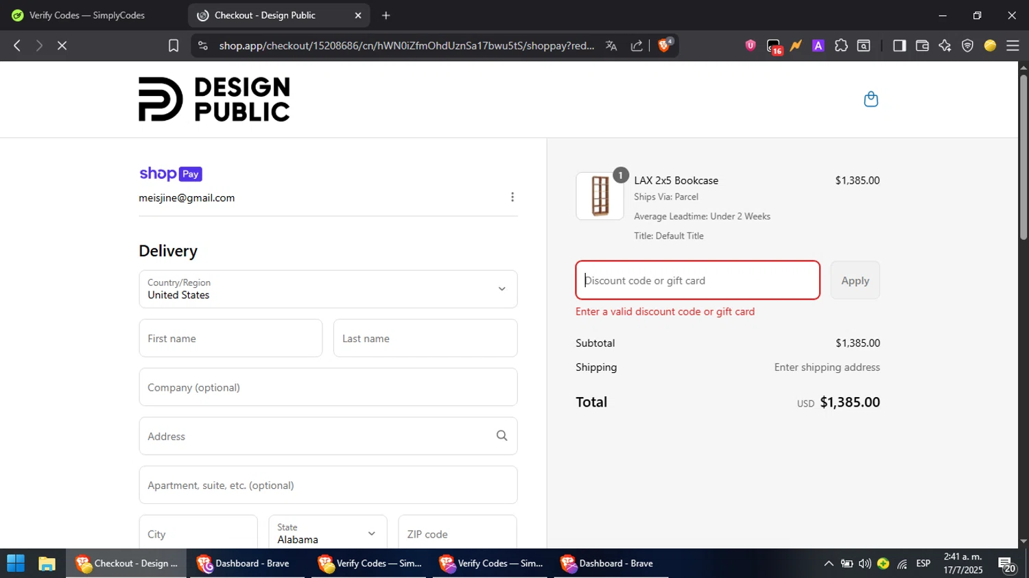The height and width of the screenshot is (578, 1029).
Task: Open a new browser tab
Action: 386,15
